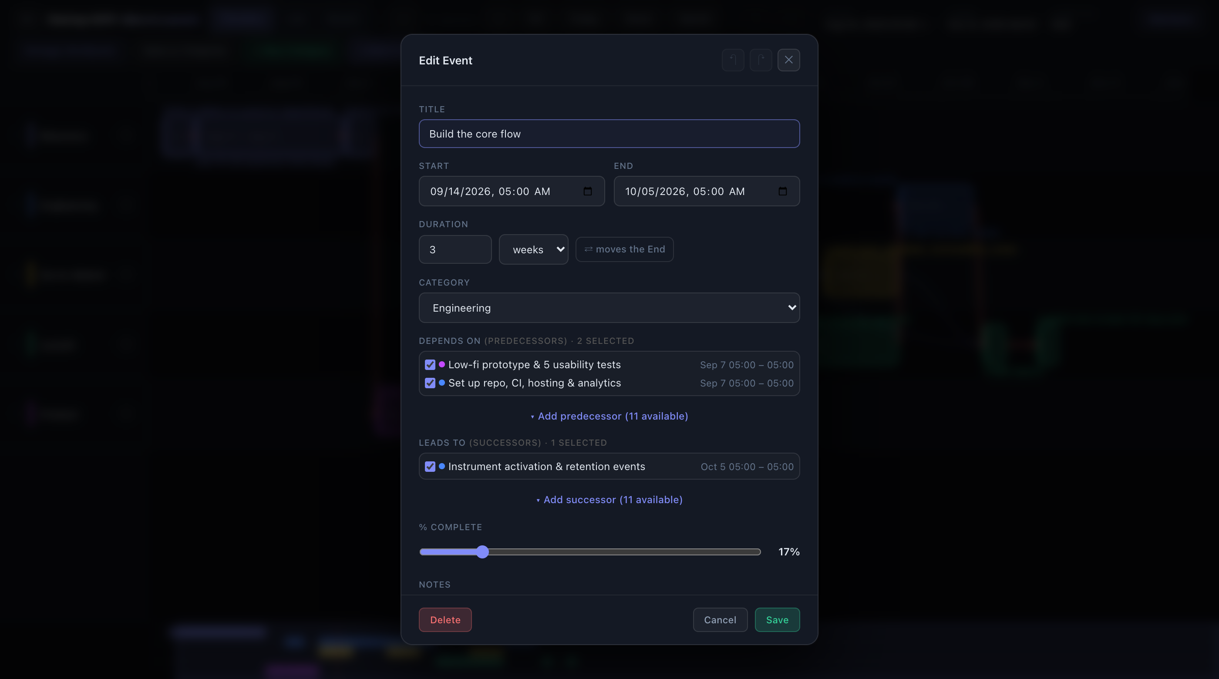Image resolution: width=1219 pixels, height=679 pixels.
Task: Click the End date-time field
Action: click(707, 191)
